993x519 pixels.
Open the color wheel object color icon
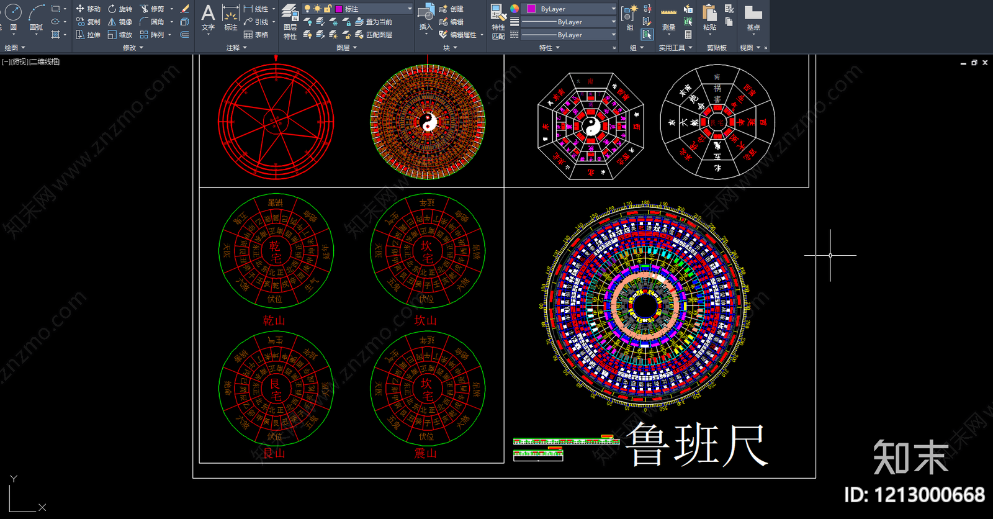[514, 9]
